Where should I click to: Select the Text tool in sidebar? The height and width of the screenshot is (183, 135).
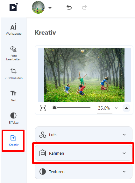point(14,96)
